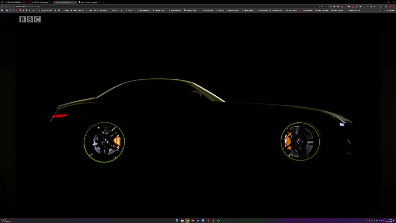
Task: Go back using the browser back arrow
Action: pyautogui.click(x=2, y=7)
